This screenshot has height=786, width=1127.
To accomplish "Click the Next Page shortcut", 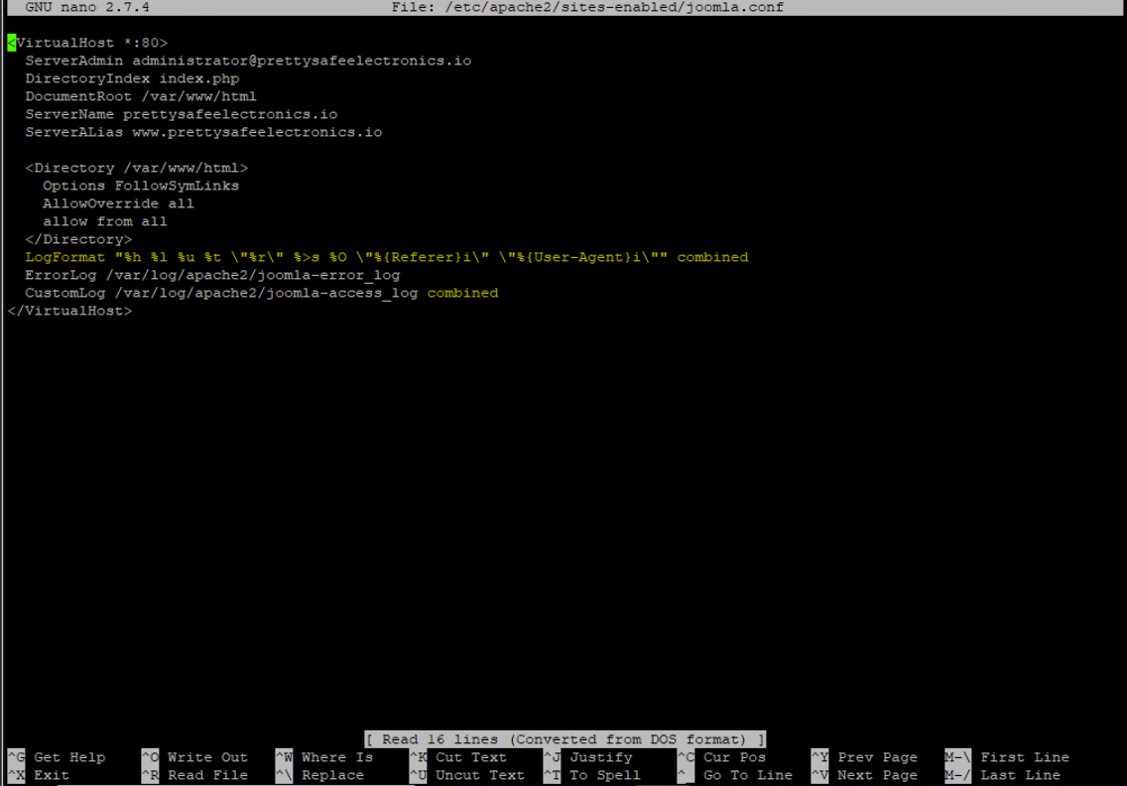I will [x=877, y=775].
